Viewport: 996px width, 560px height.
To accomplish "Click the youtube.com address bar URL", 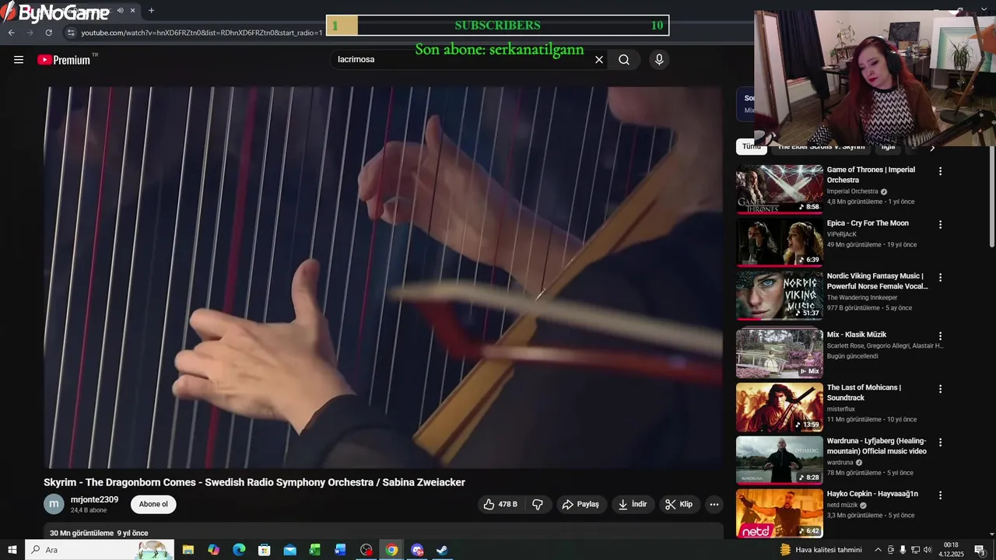I will coord(202,33).
